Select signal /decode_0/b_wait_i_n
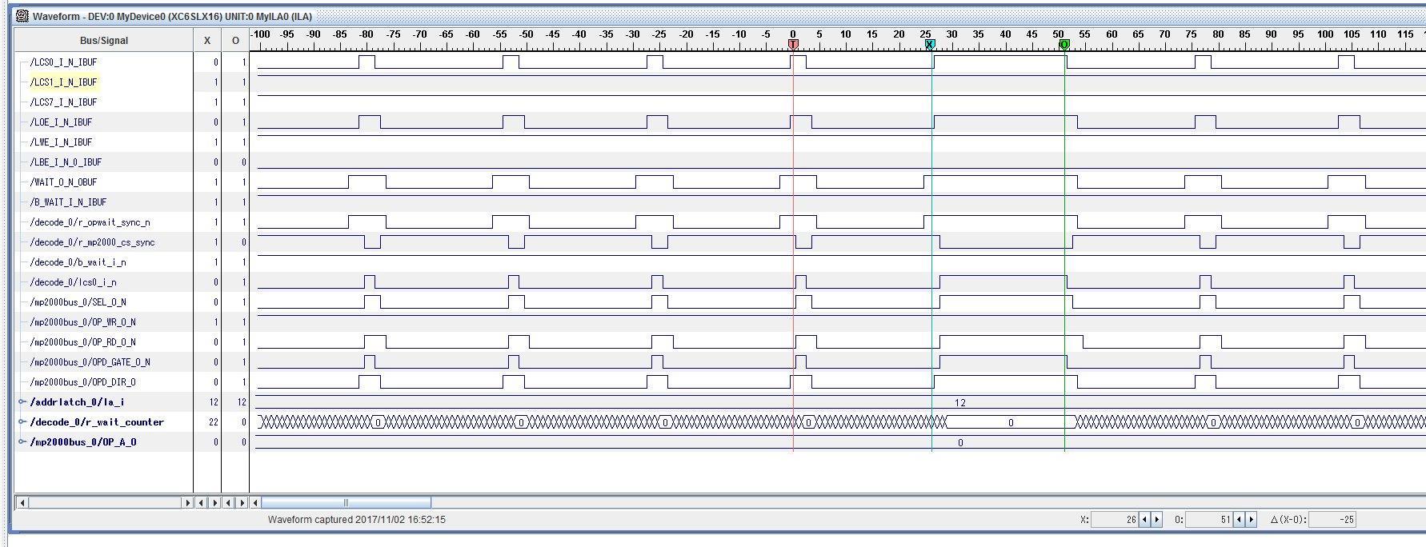This screenshot has width=1426, height=547. 78,262
